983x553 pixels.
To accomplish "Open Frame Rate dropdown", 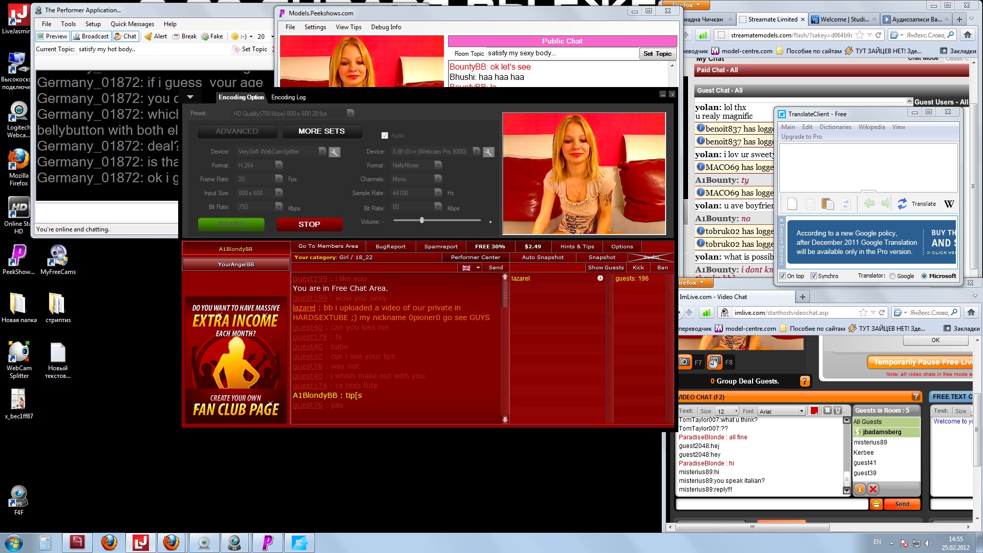I will click(279, 179).
